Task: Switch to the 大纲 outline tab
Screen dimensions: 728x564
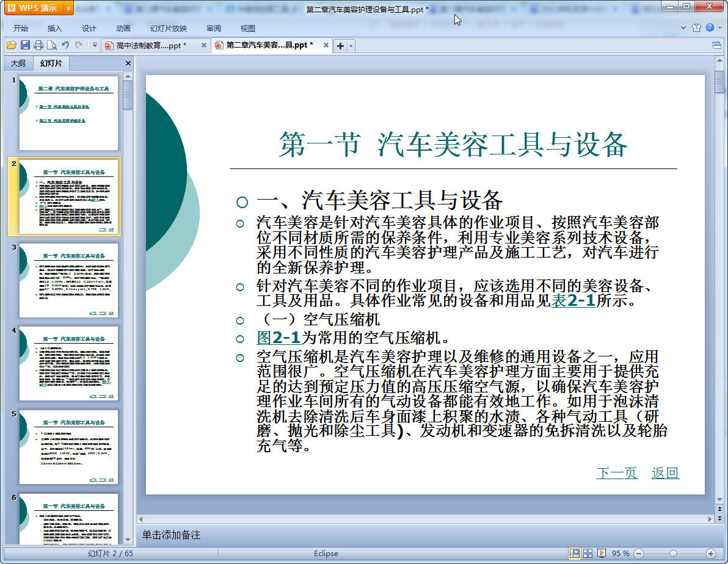Action: coord(18,63)
